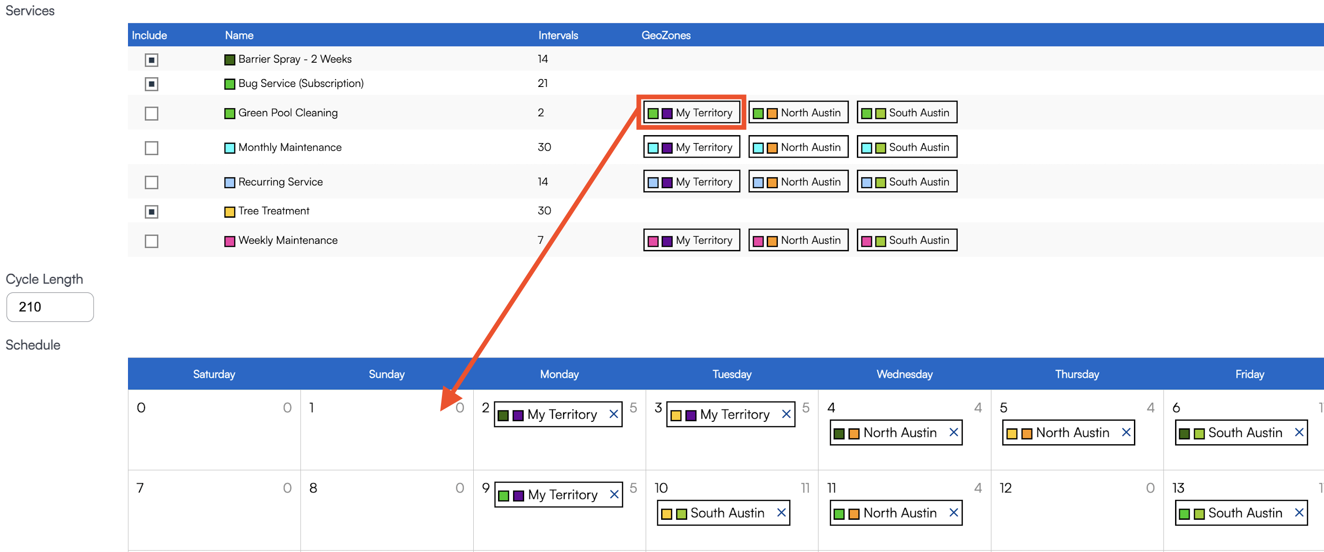Remove My Territory from day 2
1324x552 pixels.
tap(613, 414)
